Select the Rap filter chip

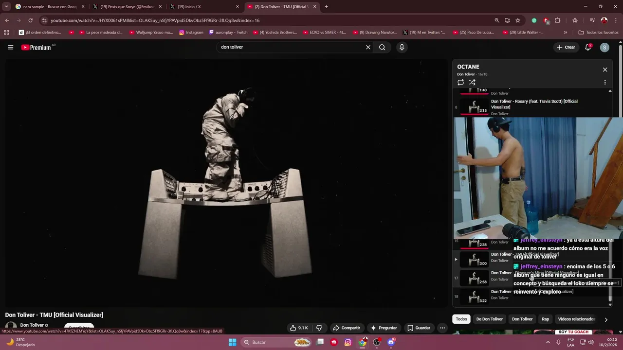(545, 319)
